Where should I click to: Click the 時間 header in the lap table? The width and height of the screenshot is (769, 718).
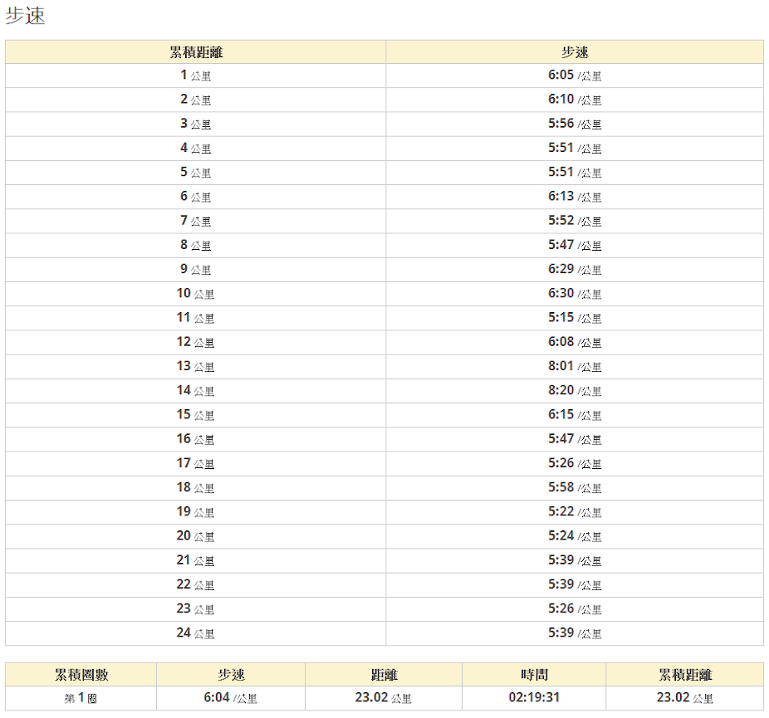click(x=534, y=675)
